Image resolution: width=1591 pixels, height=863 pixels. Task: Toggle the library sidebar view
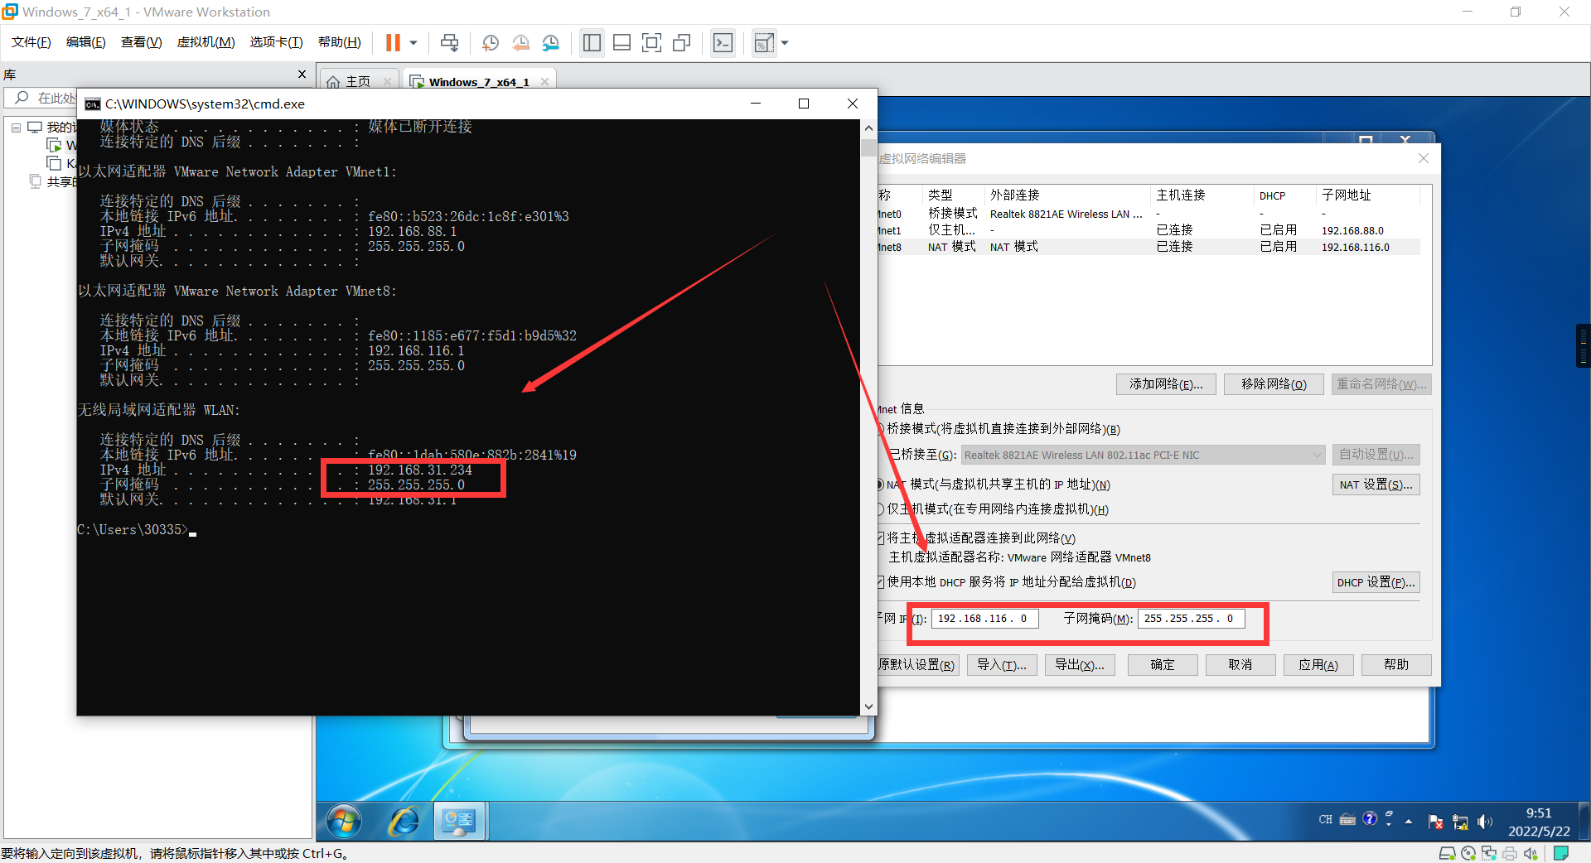click(592, 42)
